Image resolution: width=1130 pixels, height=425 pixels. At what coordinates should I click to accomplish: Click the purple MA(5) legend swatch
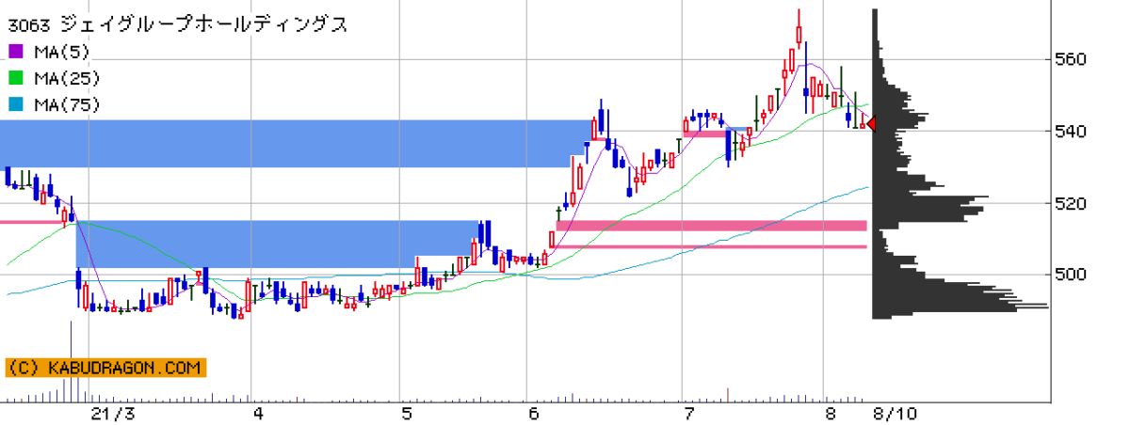pyautogui.click(x=15, y=52)
